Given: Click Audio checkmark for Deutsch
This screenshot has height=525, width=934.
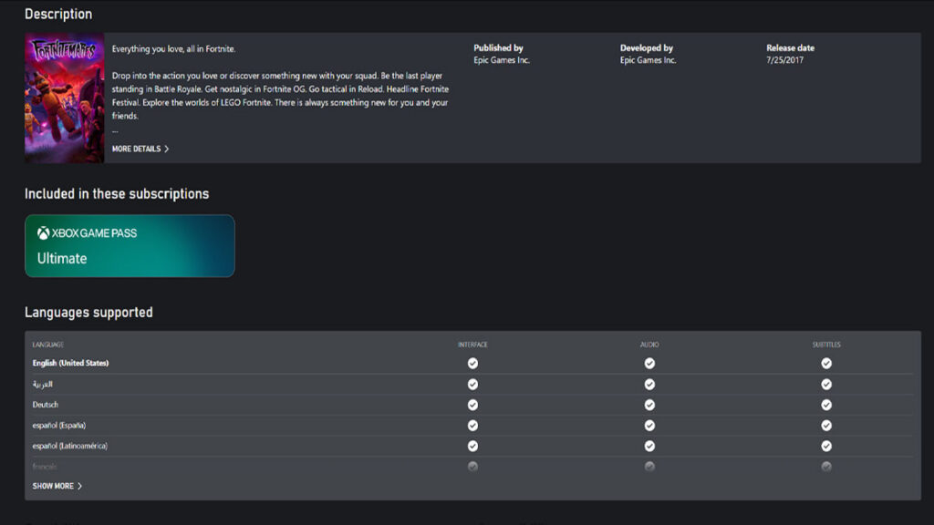Looking at the screenshot, I should (x=649, y=405).
